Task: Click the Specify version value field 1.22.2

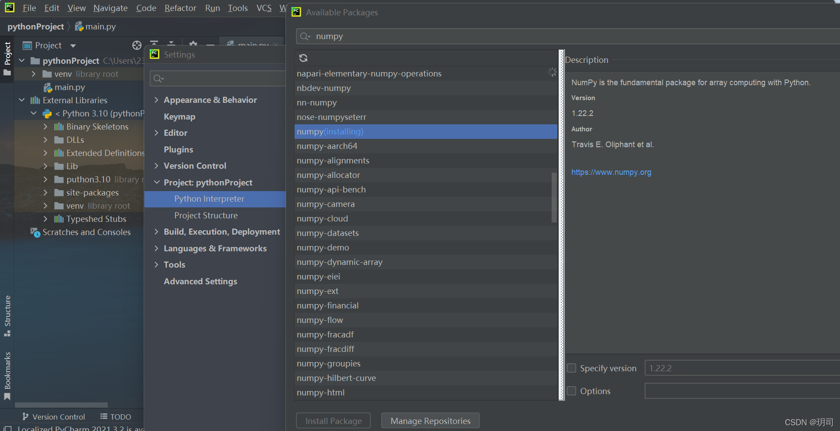Action: [742, 368]
